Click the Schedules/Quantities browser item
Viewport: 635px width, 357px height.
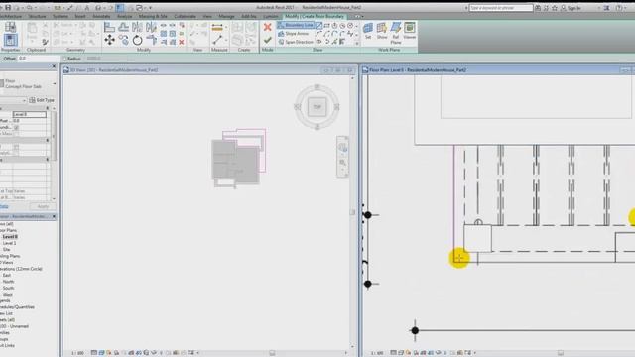[x=18, y=307]
